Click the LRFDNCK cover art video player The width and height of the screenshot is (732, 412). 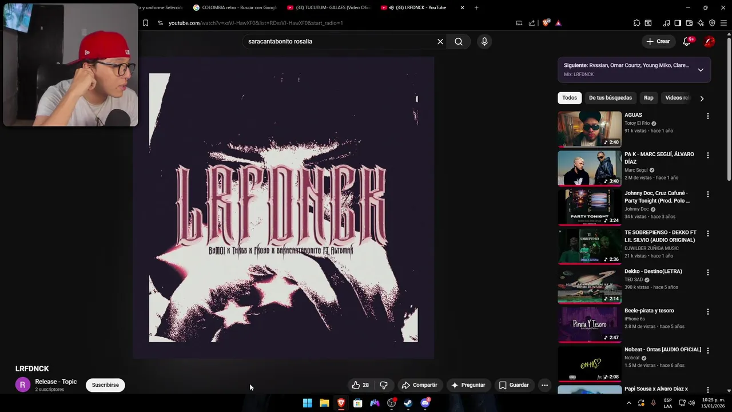(284, 208)
